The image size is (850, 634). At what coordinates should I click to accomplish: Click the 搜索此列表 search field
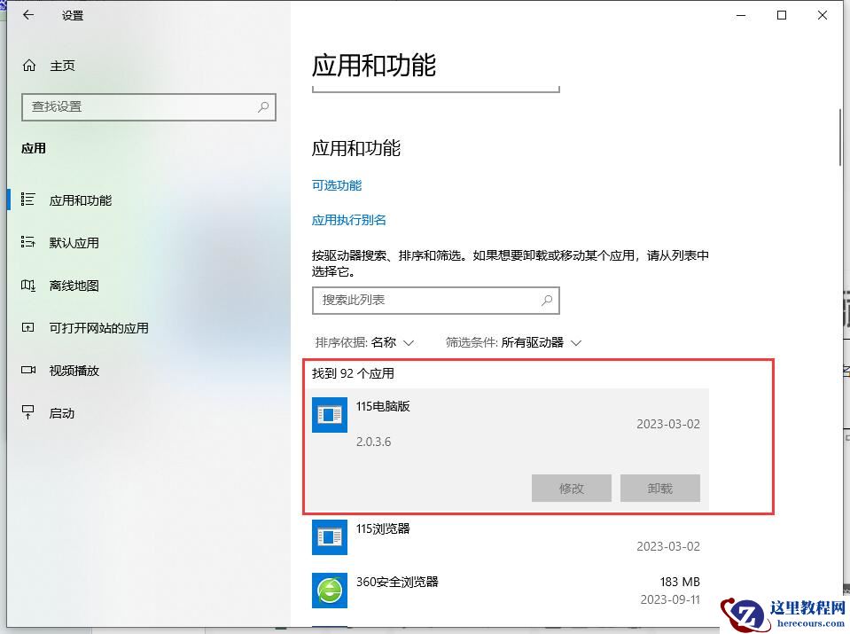pyautogui.click(x=435, y=301)
